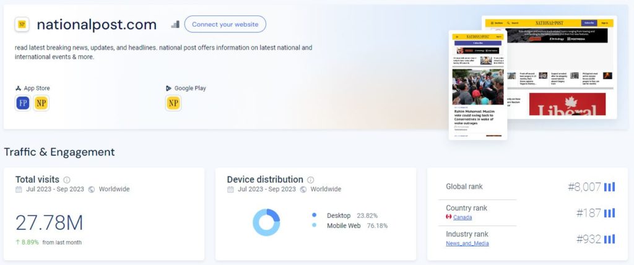Screen dimensions: 634x265
Task: Click the green up arrow beside 8.89%
Action: (18, 242)
